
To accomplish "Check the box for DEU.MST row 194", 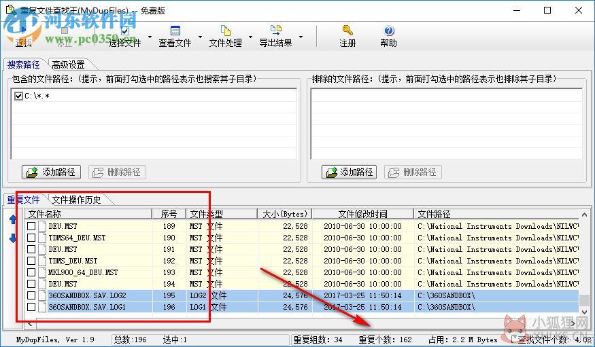I will click(31, 284).
